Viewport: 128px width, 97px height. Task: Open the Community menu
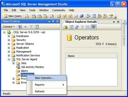59,10
